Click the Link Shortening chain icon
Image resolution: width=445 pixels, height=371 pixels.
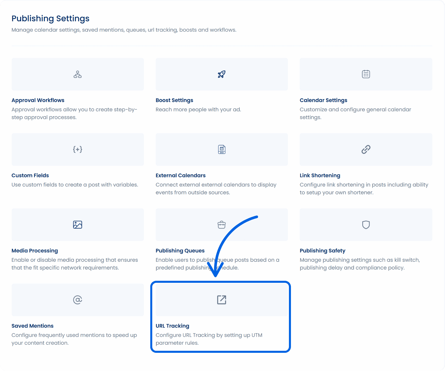[x=366, y=149]
